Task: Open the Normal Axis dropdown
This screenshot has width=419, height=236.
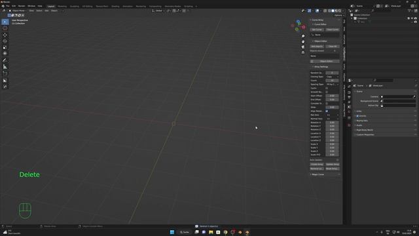Action: tap(332, 119)
